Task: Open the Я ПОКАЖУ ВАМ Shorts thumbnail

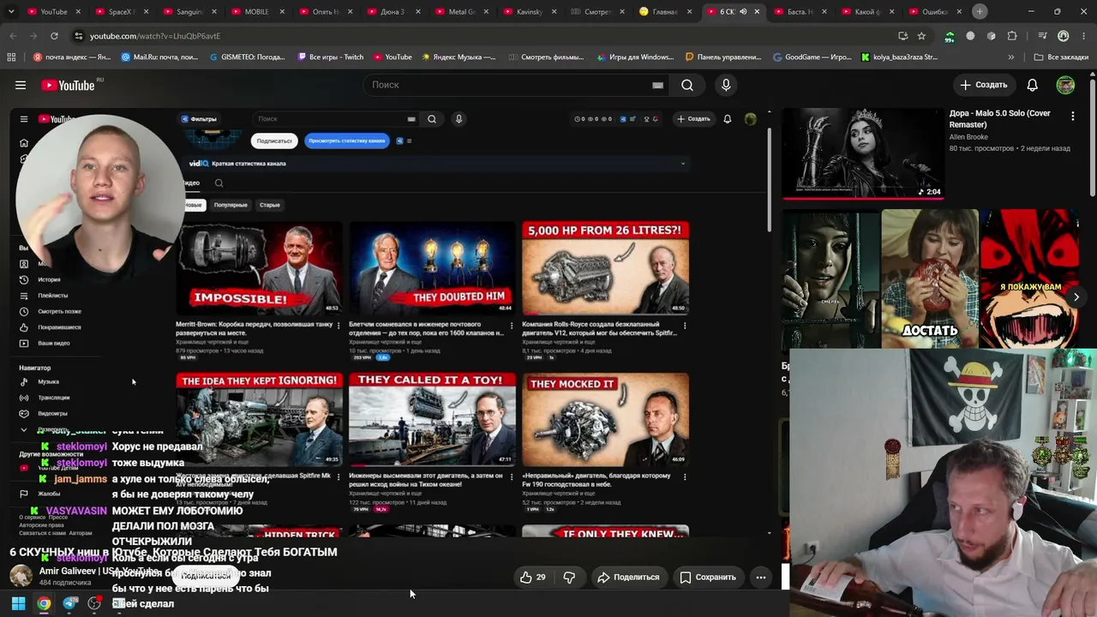Action: point(1029,279)
